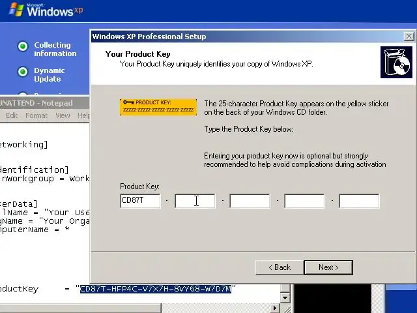The height and width of the screenshot is (313, 417).
Task: Click the fourth product key input box
Action: (x=304, y=201)
